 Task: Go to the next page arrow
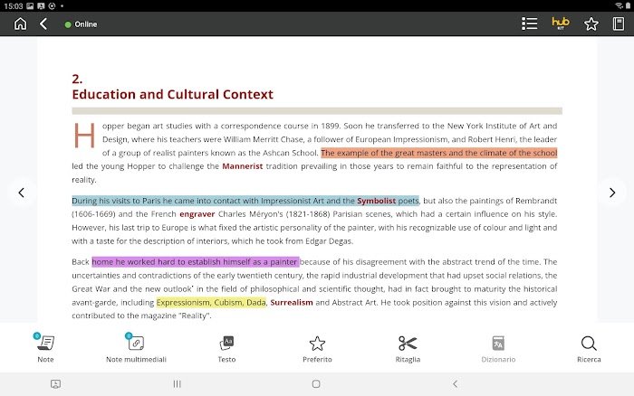(612, 193)
